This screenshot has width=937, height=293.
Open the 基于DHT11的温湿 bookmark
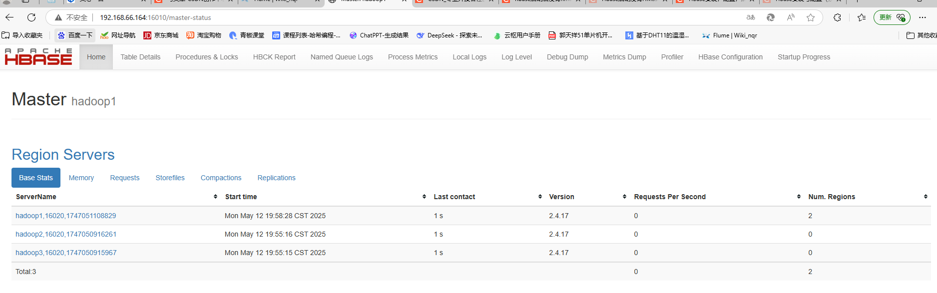tap(657, 35)
